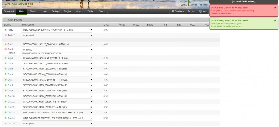
Task: Open the Apps tab
Action: (x=79, y=11)
